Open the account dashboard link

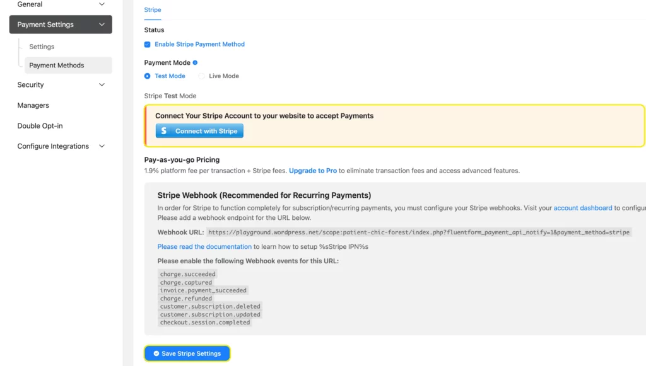point(582,208)
